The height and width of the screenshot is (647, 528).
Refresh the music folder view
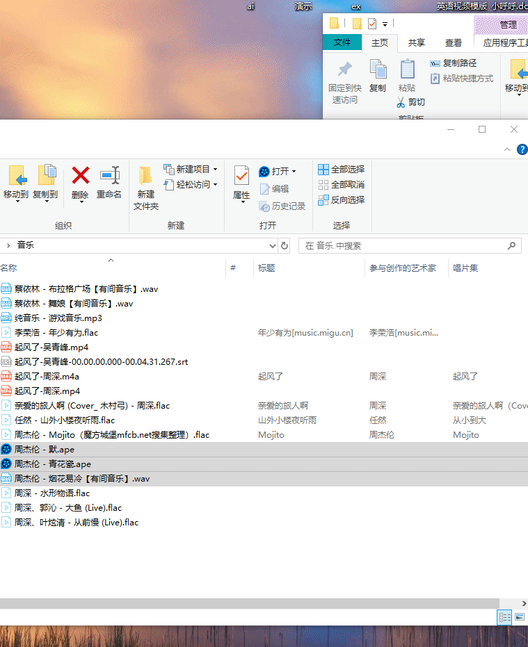[x=285, y=245]
